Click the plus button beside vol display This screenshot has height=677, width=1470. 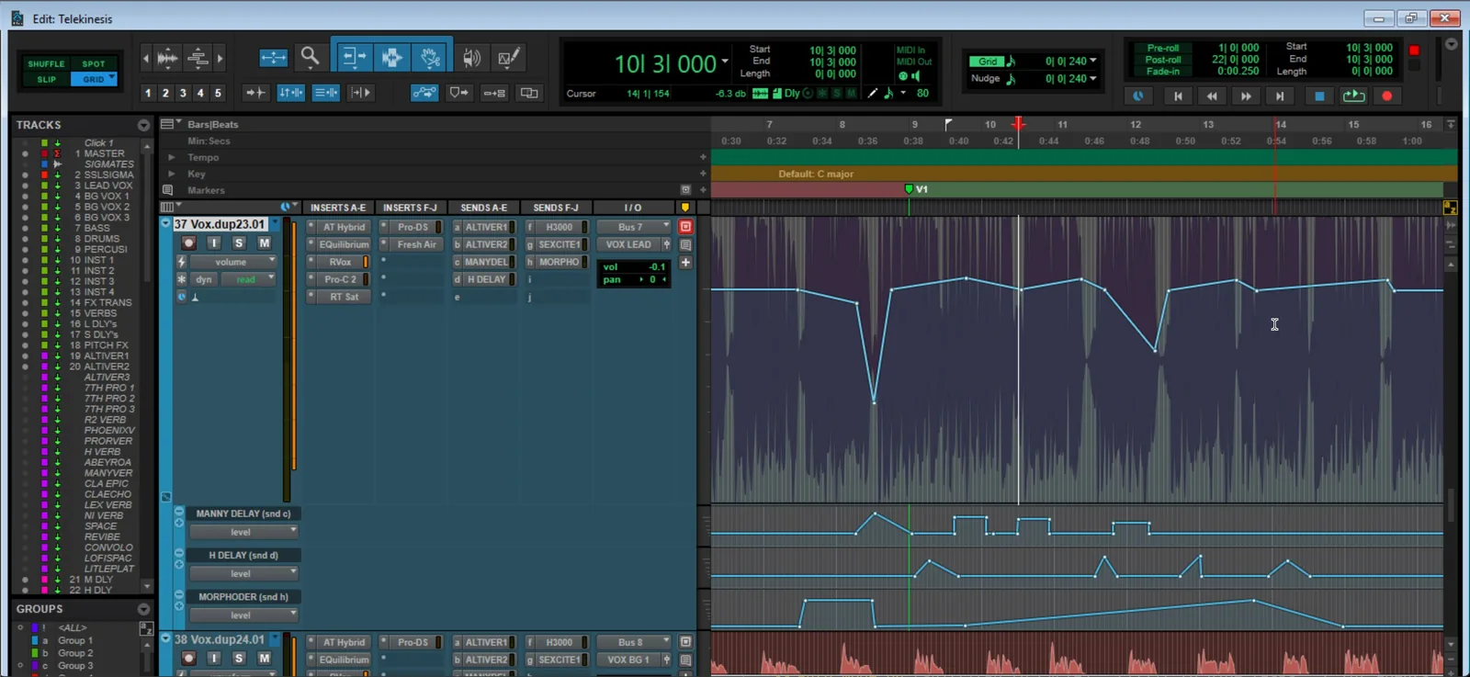(685, 263)
